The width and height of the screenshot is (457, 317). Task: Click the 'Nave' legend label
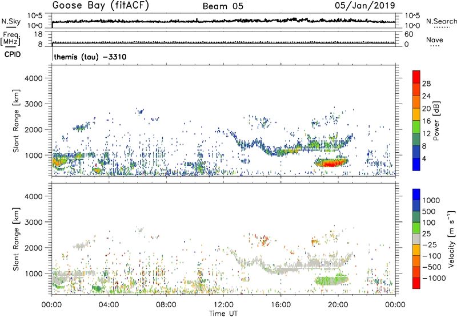point(435,39)
